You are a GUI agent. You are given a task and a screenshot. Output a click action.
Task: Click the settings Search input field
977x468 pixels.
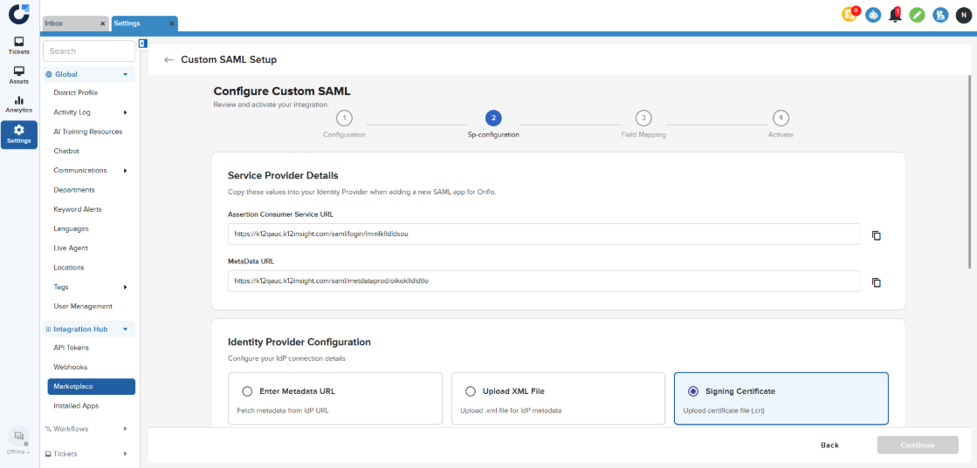88,51
